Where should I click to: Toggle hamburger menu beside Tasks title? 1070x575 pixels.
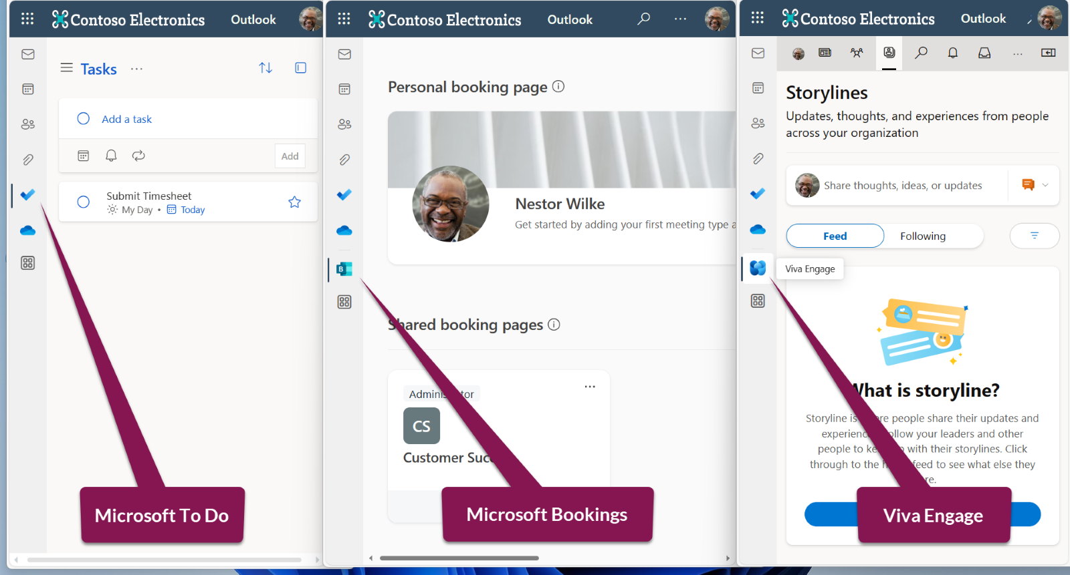(x=66, y=67)
